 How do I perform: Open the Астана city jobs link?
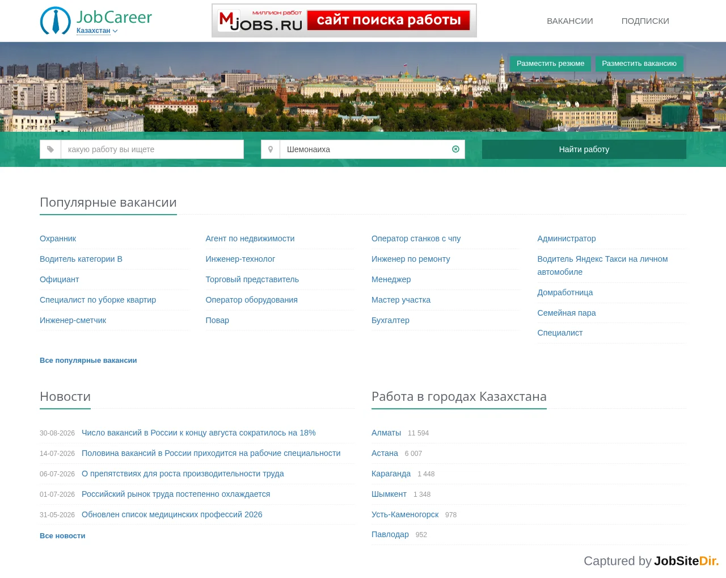[x=385, y=453]
